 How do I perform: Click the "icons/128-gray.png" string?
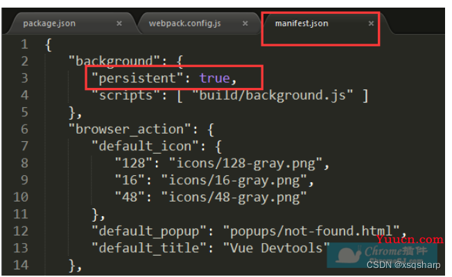(x=245, y=163)
